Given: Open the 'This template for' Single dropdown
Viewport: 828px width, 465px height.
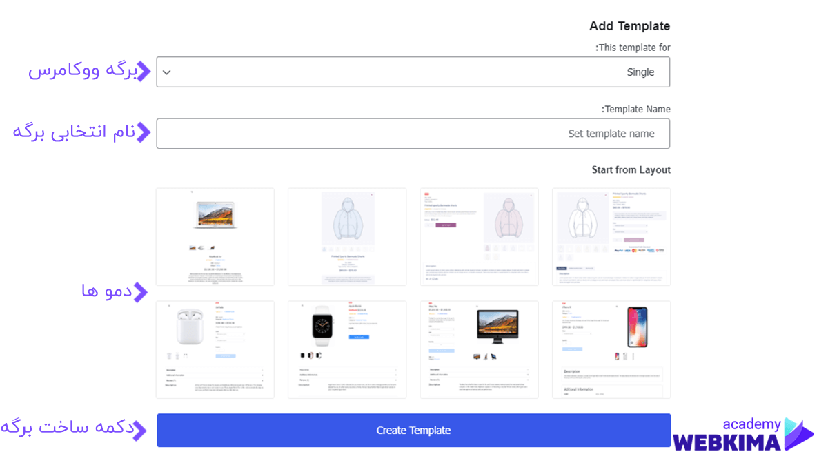Looking at the screenshot, I should [x=413, y=72].
